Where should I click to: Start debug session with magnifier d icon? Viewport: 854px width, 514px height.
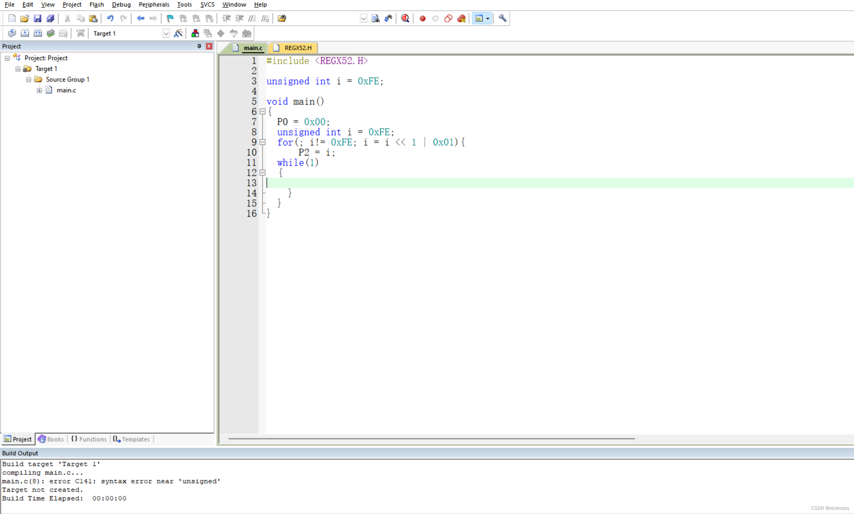[405, 18]
